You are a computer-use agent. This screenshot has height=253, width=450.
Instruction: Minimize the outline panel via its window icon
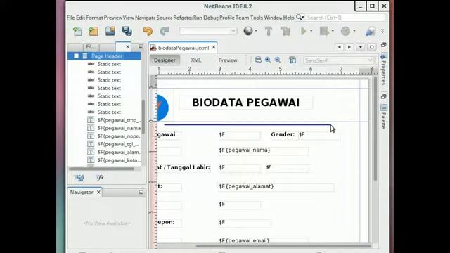141,46
